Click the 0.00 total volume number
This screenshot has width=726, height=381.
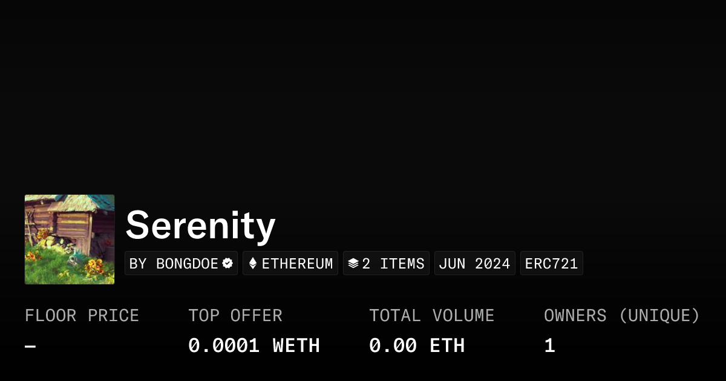point(393,346)
